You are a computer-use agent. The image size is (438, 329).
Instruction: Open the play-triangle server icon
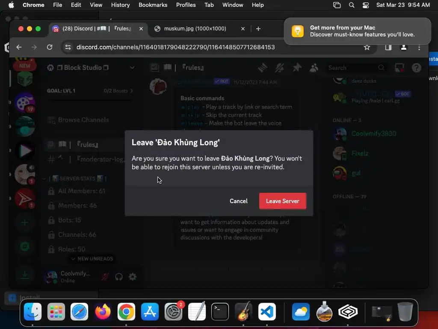click(x=25, y=151)
